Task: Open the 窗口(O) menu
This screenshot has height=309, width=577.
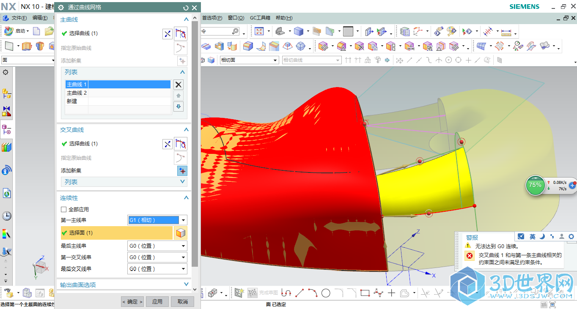Action: [x=236, y=18]
